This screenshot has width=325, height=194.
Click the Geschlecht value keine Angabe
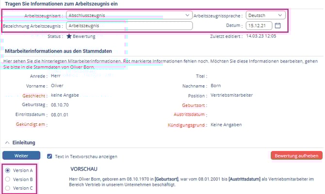click(65, 95)
